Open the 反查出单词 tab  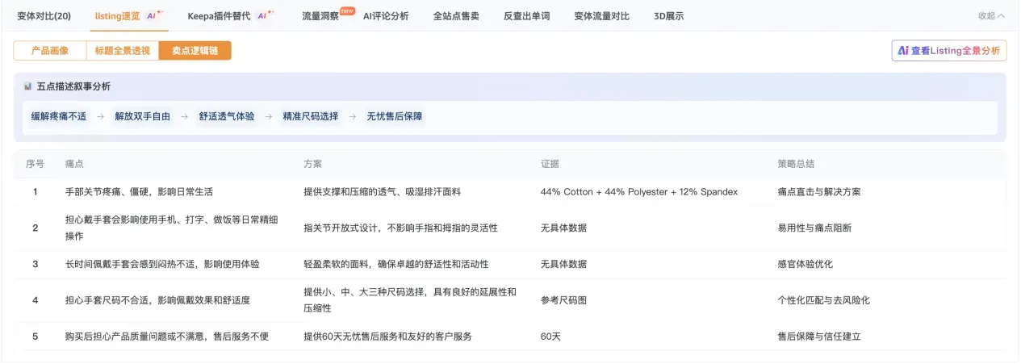(526, 16)
